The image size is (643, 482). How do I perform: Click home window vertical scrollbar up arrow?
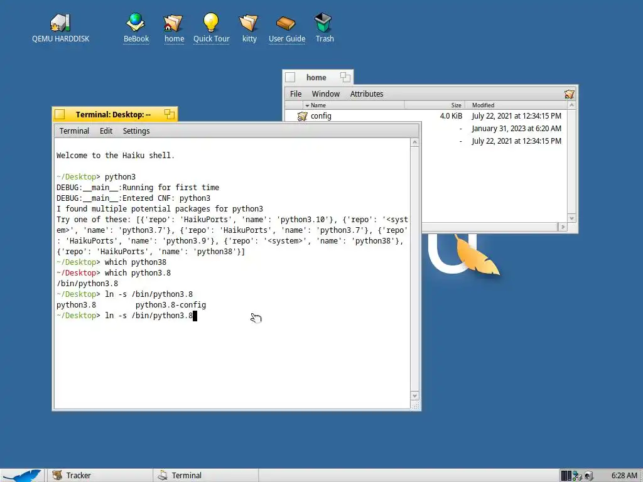[571, 105]
